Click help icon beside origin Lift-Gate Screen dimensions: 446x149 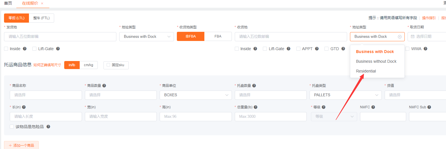point(58,49)
